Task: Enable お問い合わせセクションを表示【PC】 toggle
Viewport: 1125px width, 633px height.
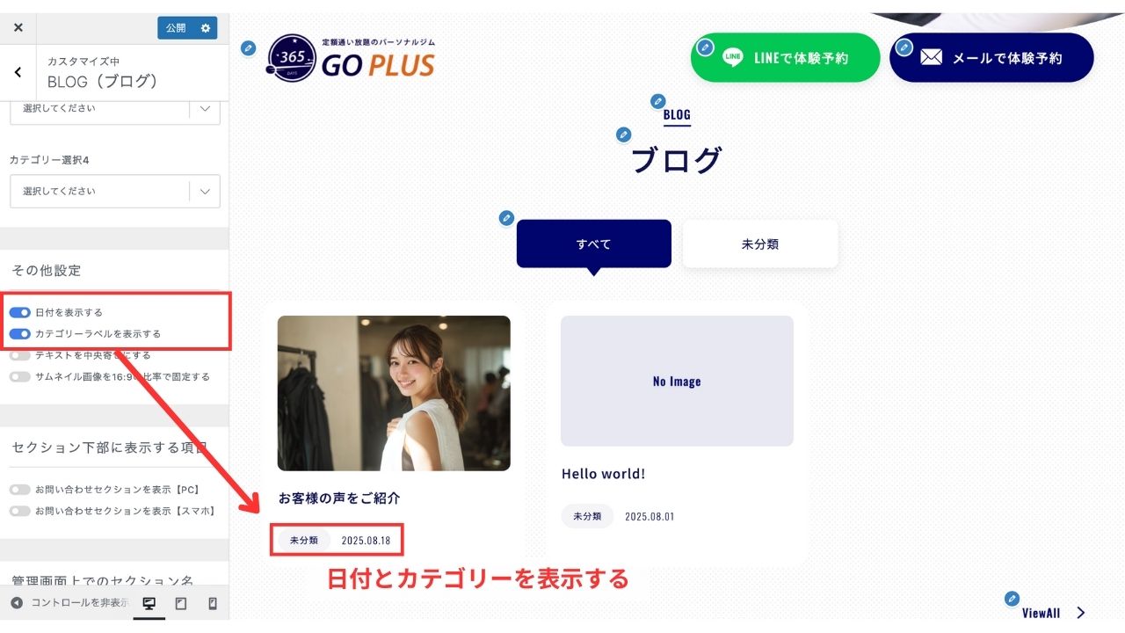Action: [x=20, y=489]
